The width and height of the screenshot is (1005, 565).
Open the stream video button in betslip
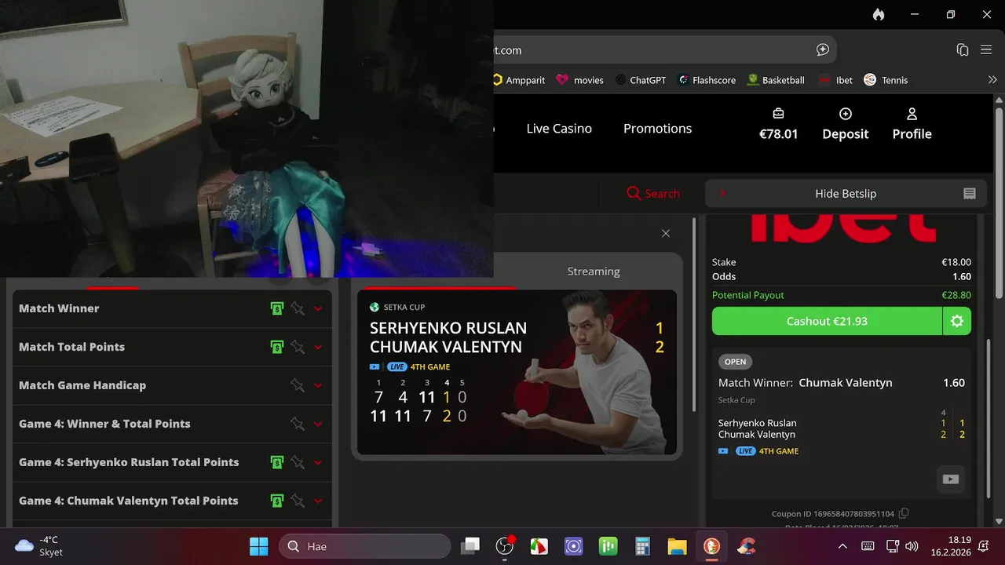[951, 479]
